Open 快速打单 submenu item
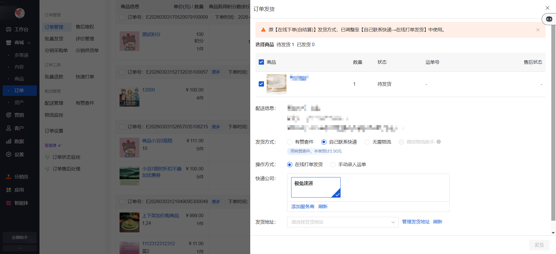This screenshot has width=556, height=254. (x=85, y=77)
